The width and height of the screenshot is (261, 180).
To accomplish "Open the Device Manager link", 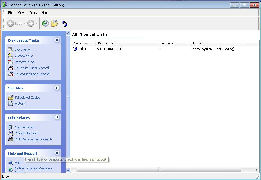I will tap(26, 133).
